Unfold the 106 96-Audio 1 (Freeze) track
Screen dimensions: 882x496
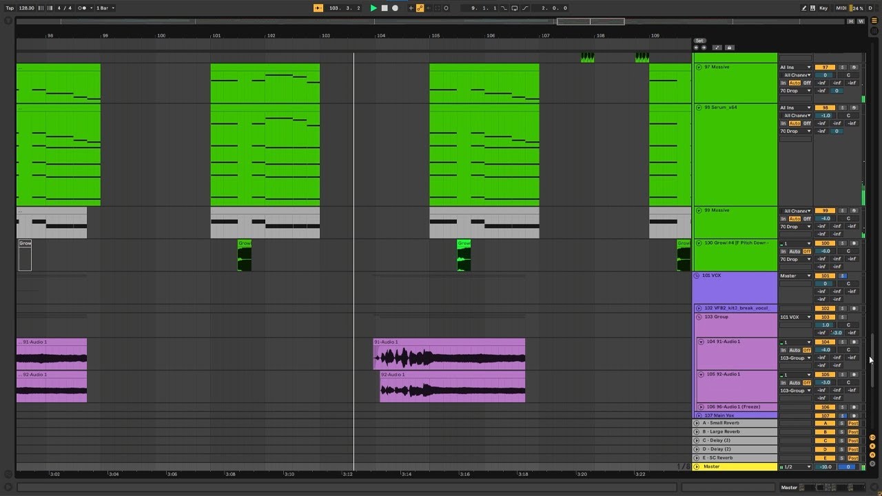click(x=701, y=407)
